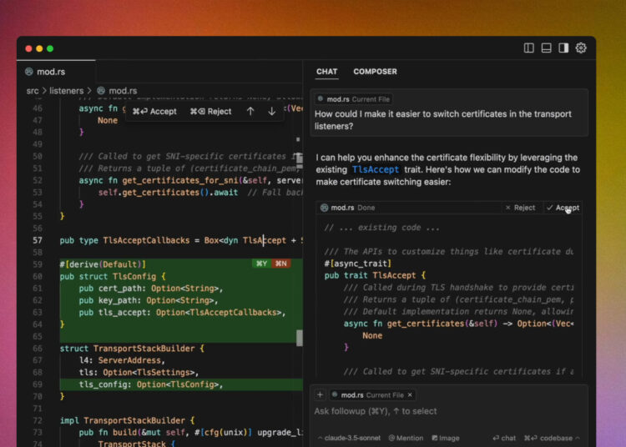Jump to next diff with down arrow
Screen dimensions: 626x447
(x=271, y=111)
